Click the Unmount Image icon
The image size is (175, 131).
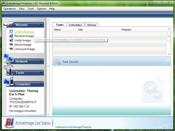tap(11, 49)
